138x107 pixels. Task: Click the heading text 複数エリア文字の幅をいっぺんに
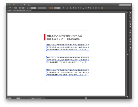[x=64, y=36]
